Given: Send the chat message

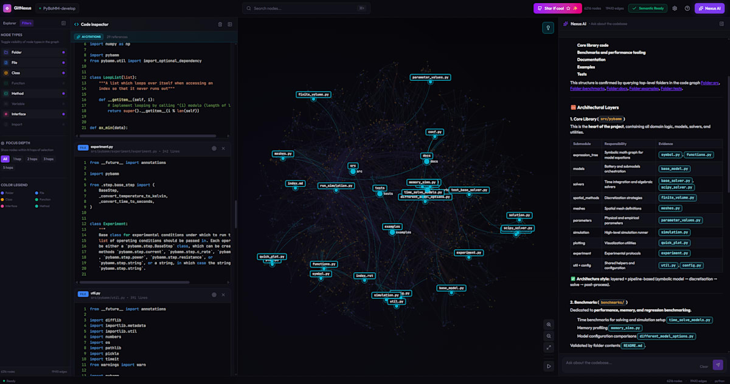Looking at the screenshot, I should pos(717,364).
